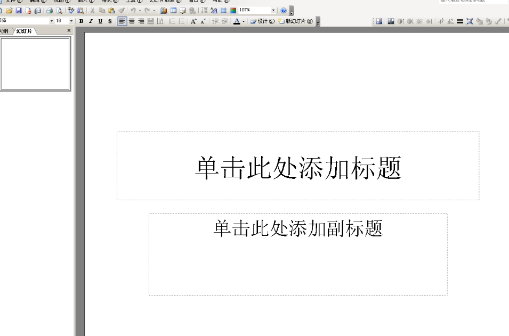Increase picture brightness

pos(419,21)
